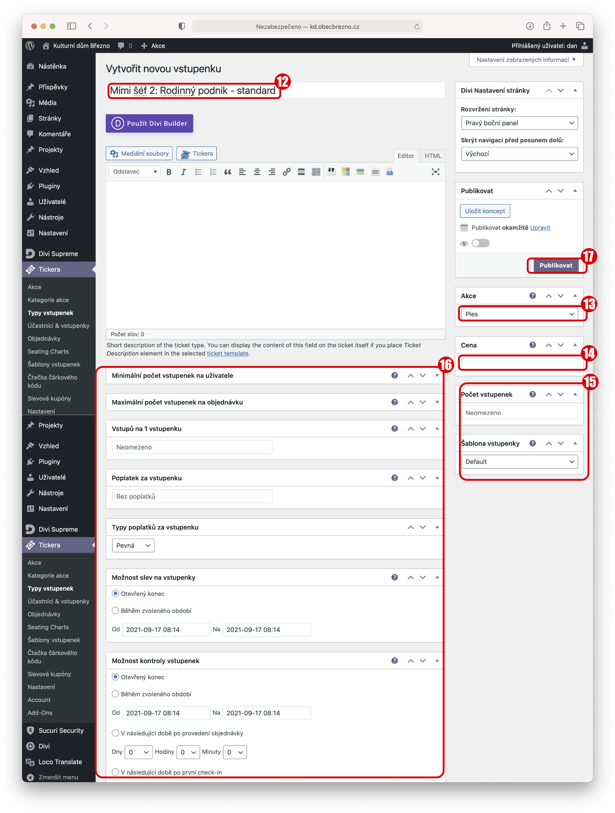Viewport: 615px width, 813px height.
Task: Click the bulleted list icon
Action: point(198,172)
